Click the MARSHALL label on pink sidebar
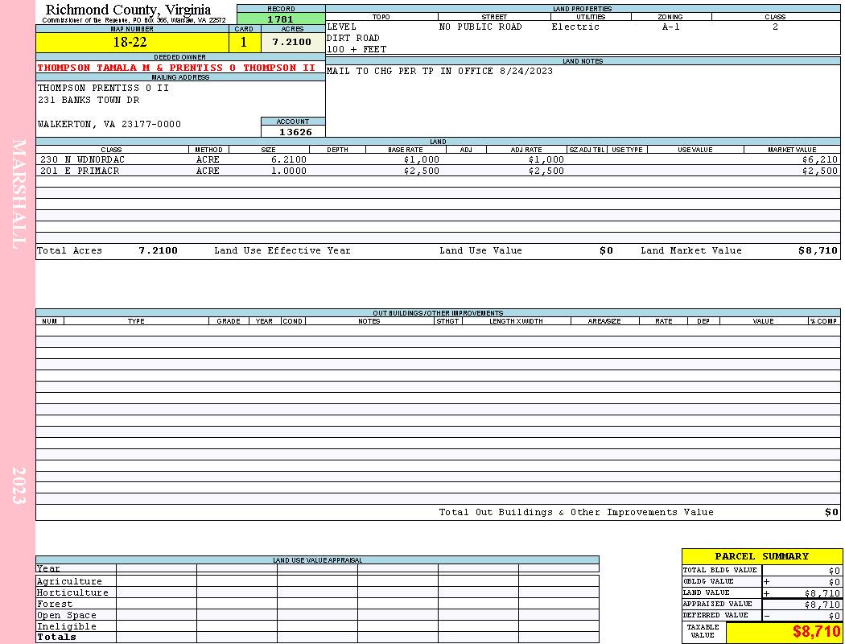The height and width of the screenshot is (644, 845). 19,194
